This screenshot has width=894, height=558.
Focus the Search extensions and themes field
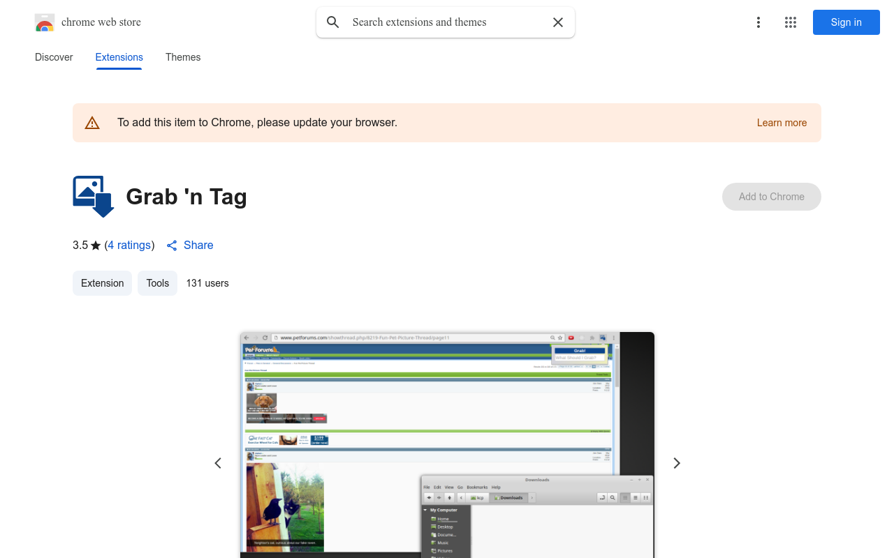pyautogui.click(x=446, y=22)
